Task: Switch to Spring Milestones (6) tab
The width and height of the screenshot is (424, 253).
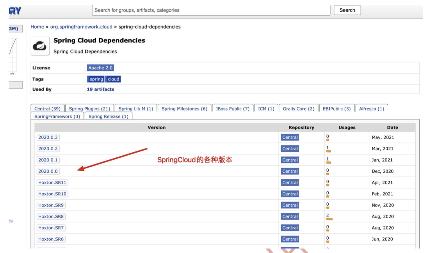Action: coord(184,108)
